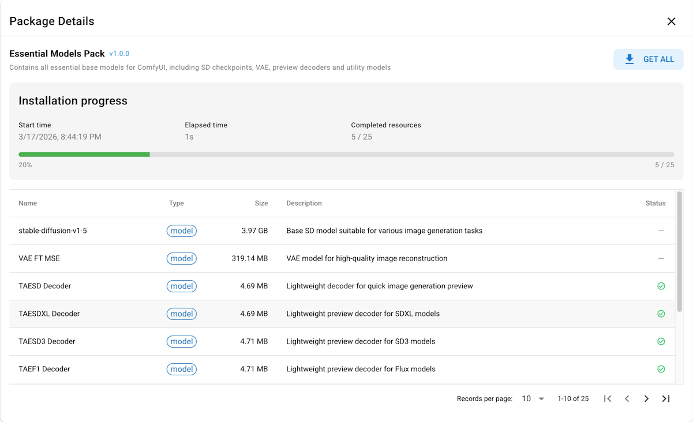The width and height of the screenshot is (693, 422).
Task: Click the success status icon for TAESDXL Decoder
Action: 661,314
